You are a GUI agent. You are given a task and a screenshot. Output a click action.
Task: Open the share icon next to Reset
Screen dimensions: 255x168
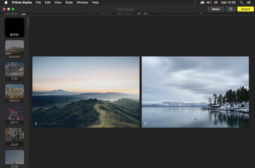231,9
